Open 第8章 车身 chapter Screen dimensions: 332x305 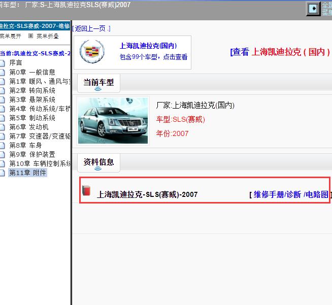(x=25, y=146)
